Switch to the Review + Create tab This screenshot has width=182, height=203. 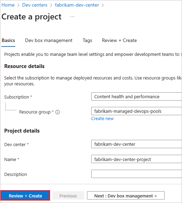(119, 40)
